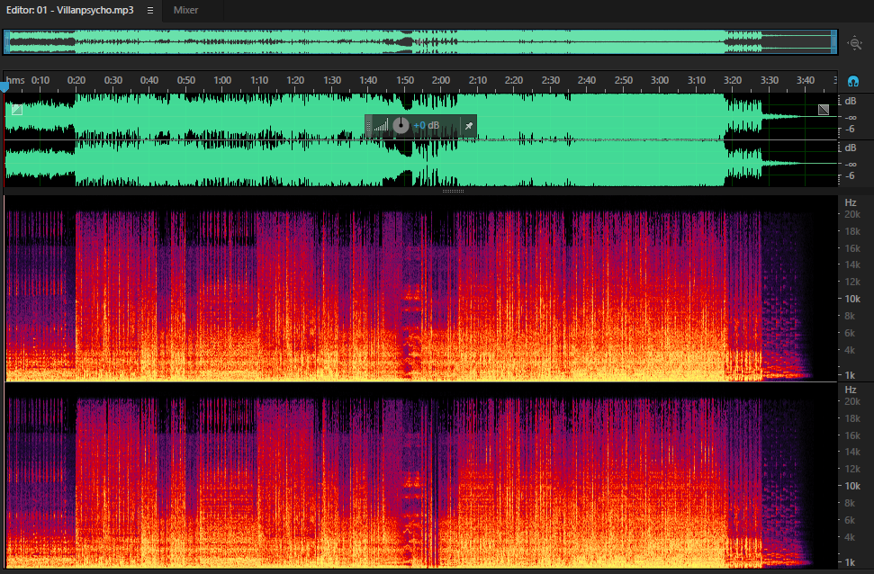Click the lower spectral Hz scale label
The image size is (874, 574).
(850, 390)
